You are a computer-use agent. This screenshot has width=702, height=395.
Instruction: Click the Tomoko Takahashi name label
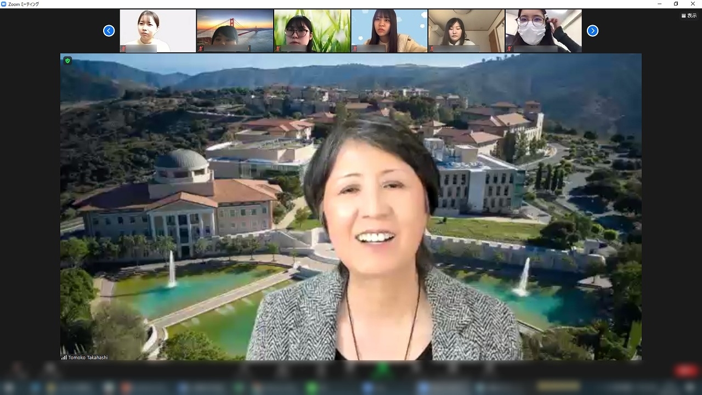88,357
